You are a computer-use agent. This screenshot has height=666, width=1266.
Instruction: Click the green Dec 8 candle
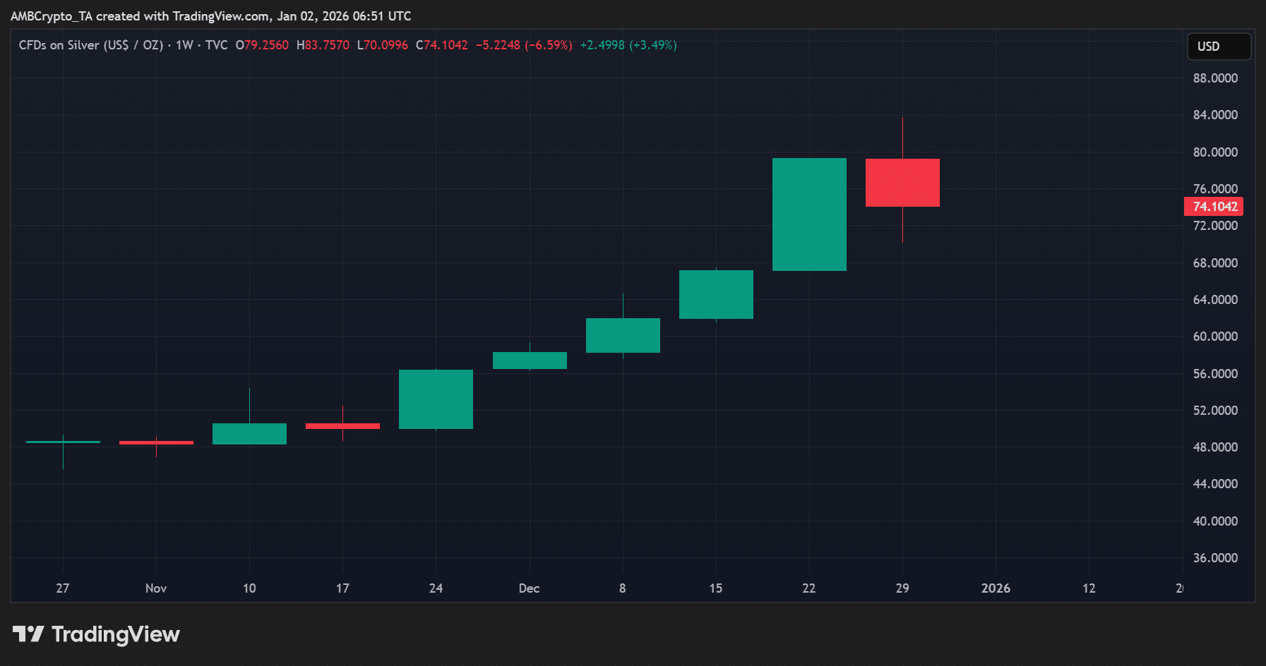click(x=622, y=335)
